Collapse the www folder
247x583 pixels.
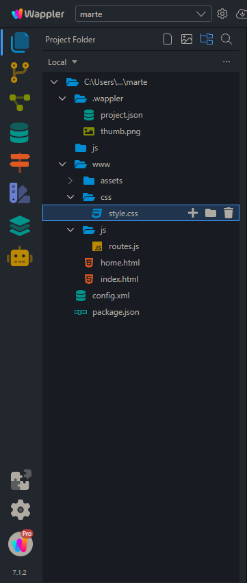pos(62,164)
